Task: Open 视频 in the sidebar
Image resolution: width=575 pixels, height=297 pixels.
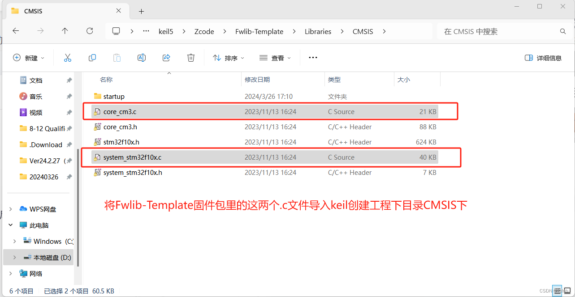Action: tap(36, 113)
